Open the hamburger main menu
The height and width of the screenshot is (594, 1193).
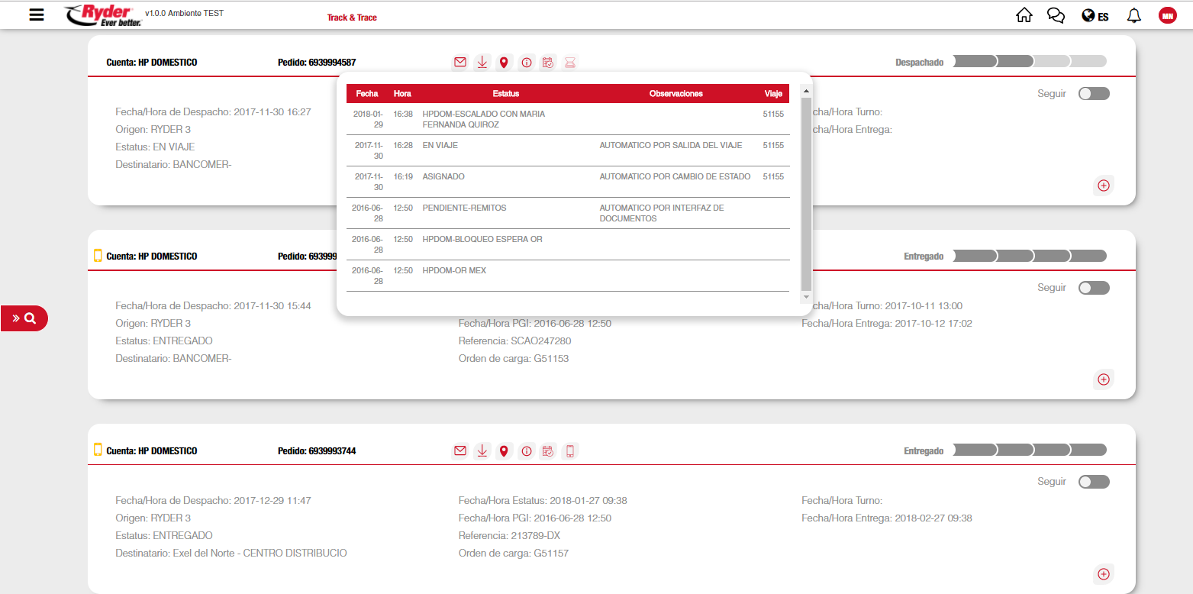point(37,15)
